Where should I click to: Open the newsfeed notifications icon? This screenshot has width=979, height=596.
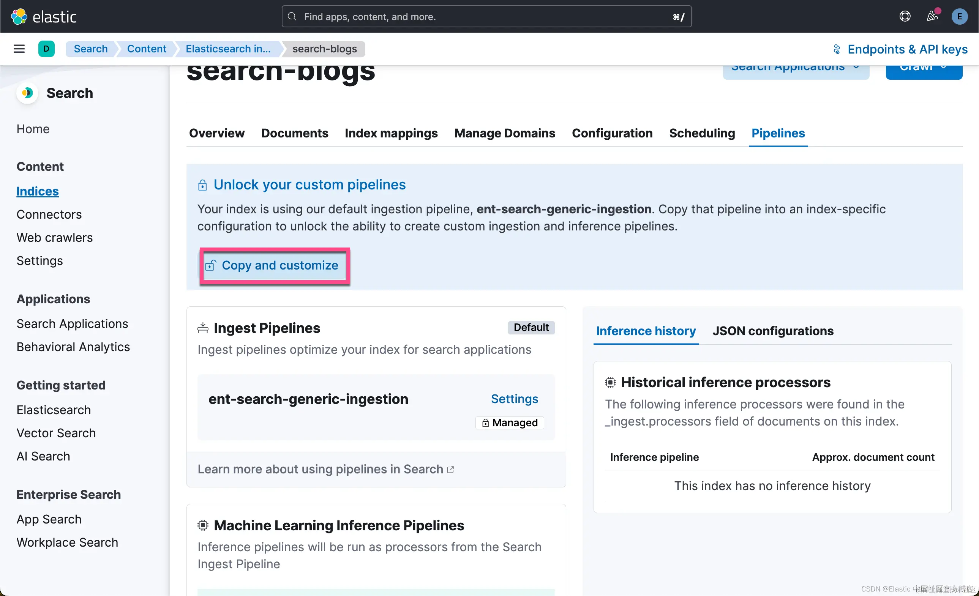point(932,16)
